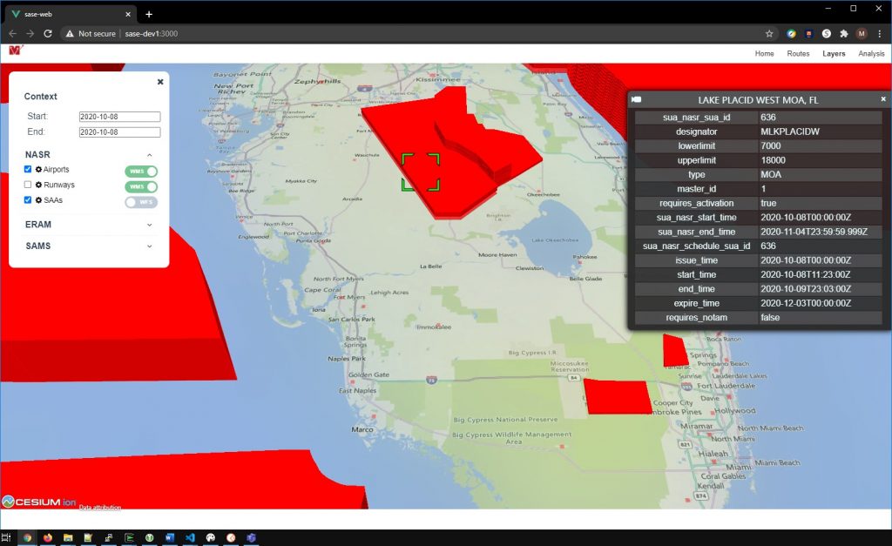The height and width of the screenshot is (546, 892).
Task: Collapse the NASR section
Action: click(150, 155)
